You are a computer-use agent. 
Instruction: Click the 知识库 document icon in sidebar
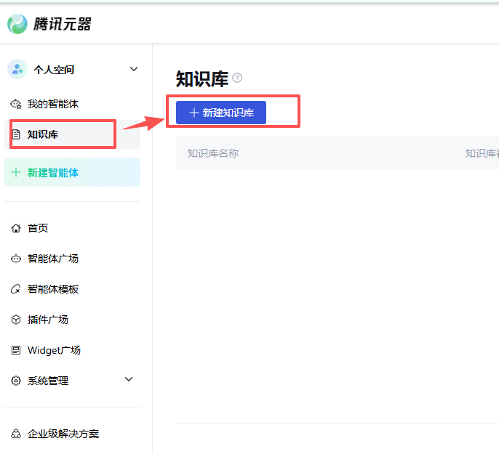click(16, 134)
